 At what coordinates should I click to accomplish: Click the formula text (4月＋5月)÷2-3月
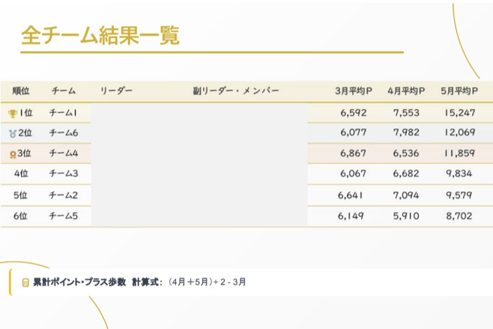click(207, 283)
